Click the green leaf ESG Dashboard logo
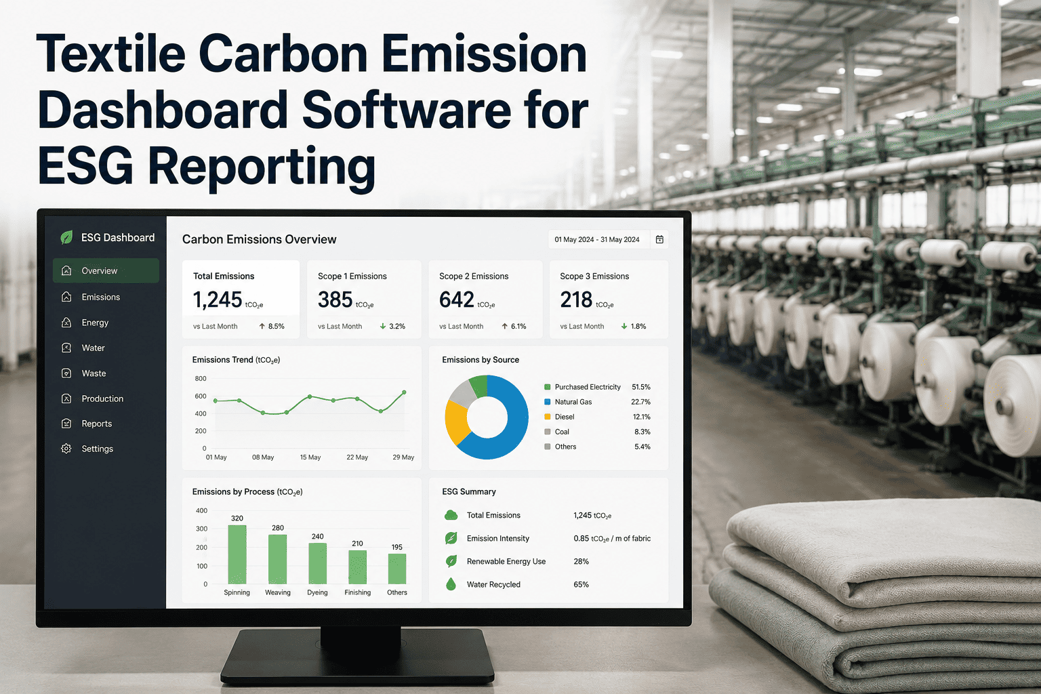 click(66, 237)
